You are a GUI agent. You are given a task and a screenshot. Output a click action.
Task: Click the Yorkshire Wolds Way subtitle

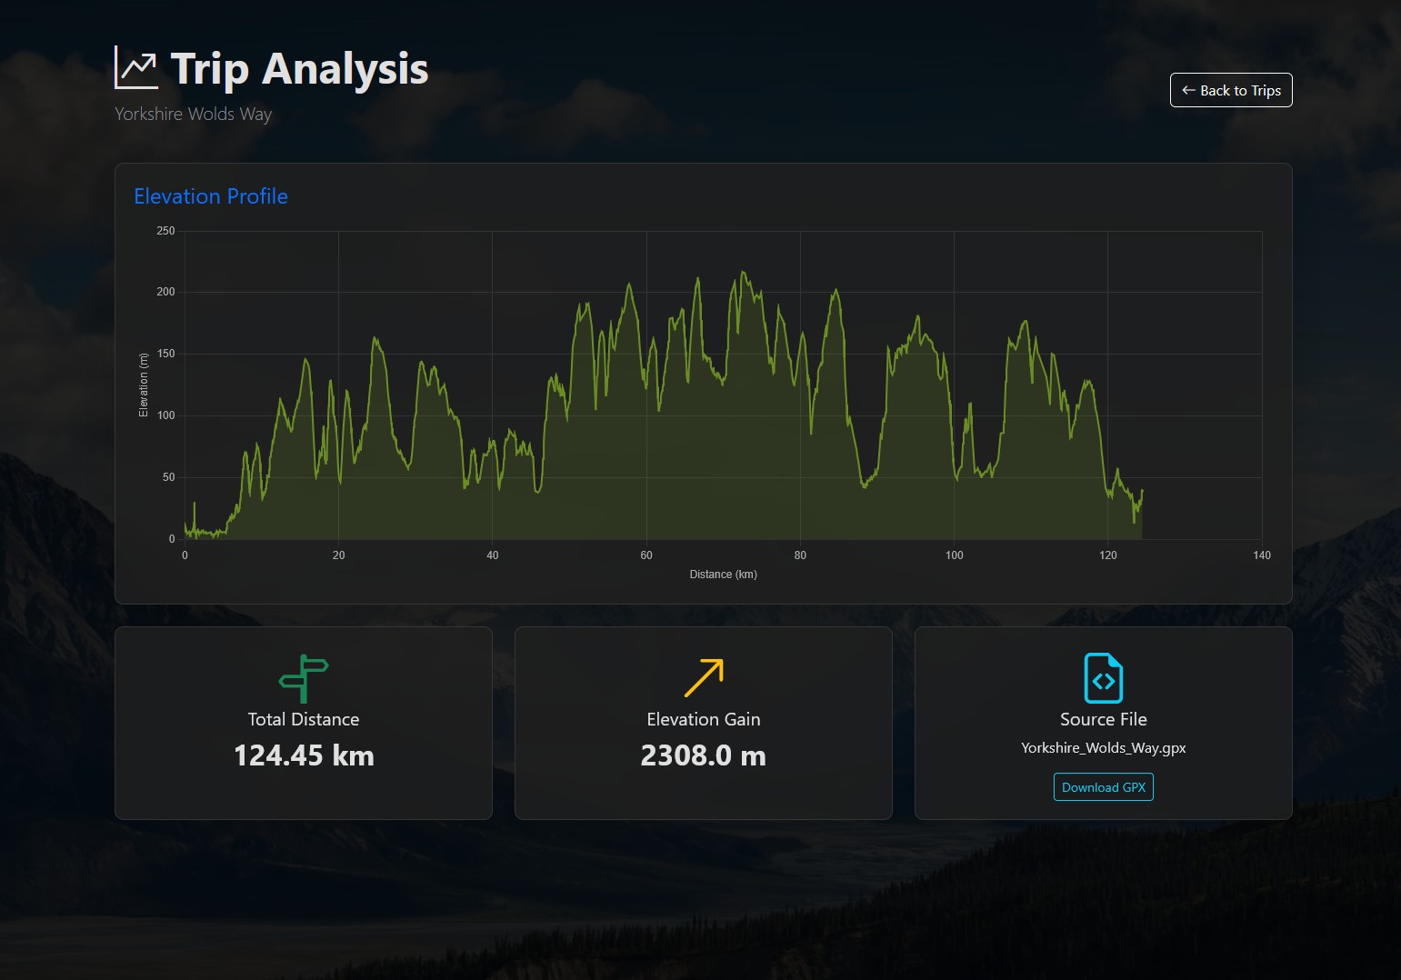[193, 114]
